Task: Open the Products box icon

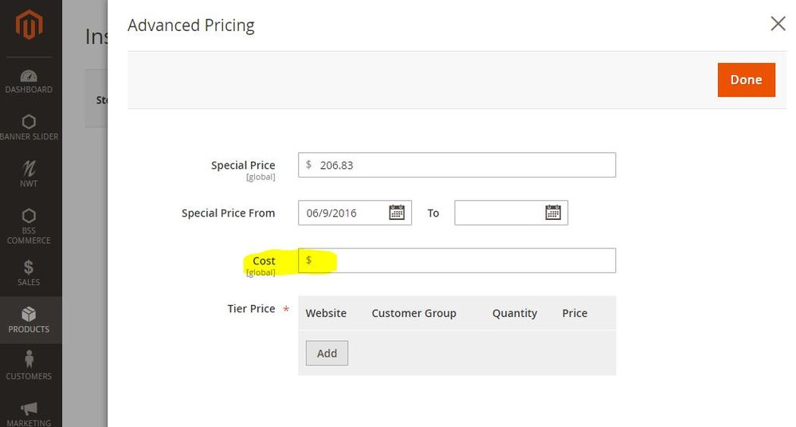Action: tap(29, 314)
